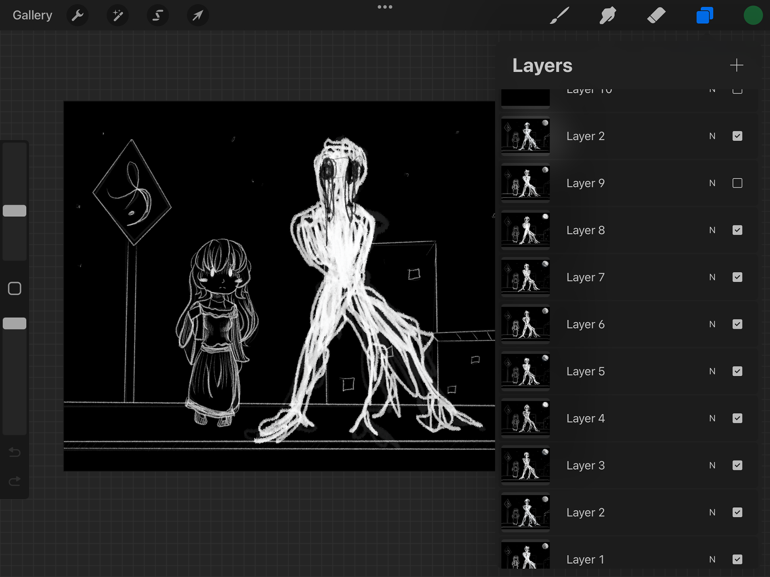This screenshot has width=770, height=577.
Task: Hide Layer 3 via its checkbox
Action: pos(737,465)
